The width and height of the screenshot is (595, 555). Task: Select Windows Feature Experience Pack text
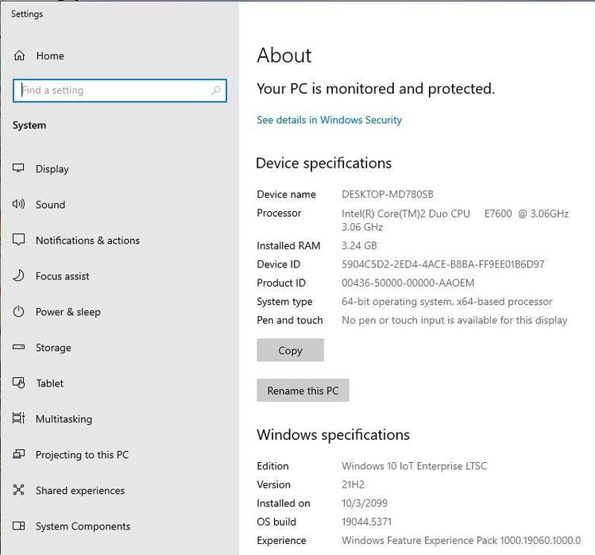(x=461, y=540)
